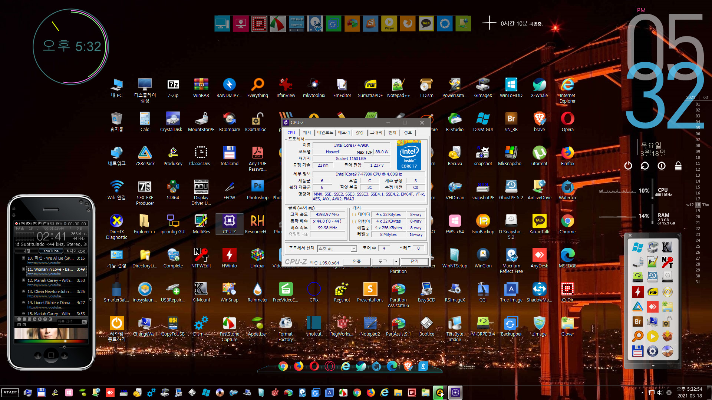
Task: Open the WinRAR desktop icon
Action: point(201,88)
